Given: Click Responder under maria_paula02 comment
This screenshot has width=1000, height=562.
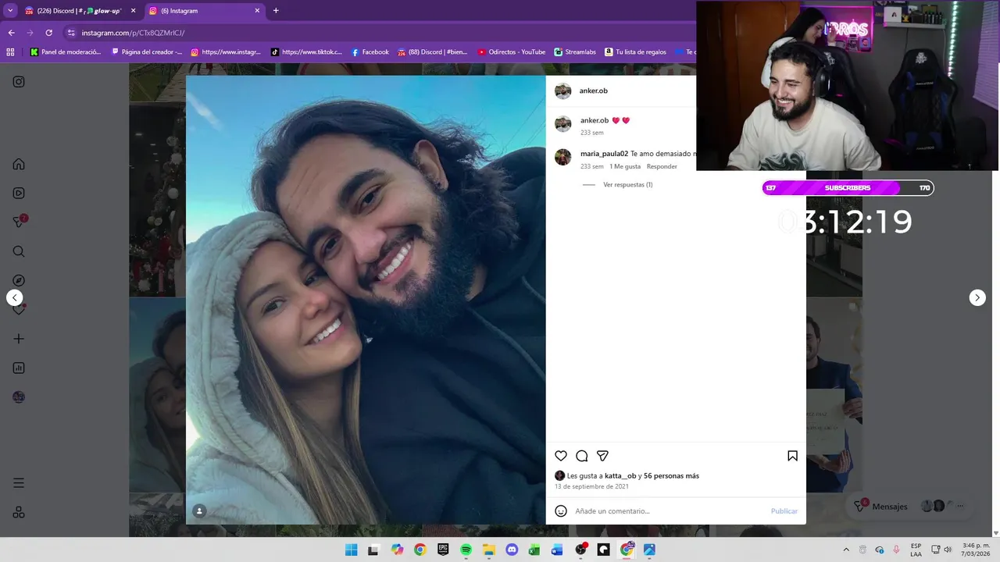Looking at the screenshot, I should pyautogui.click(x=662, y=166).
